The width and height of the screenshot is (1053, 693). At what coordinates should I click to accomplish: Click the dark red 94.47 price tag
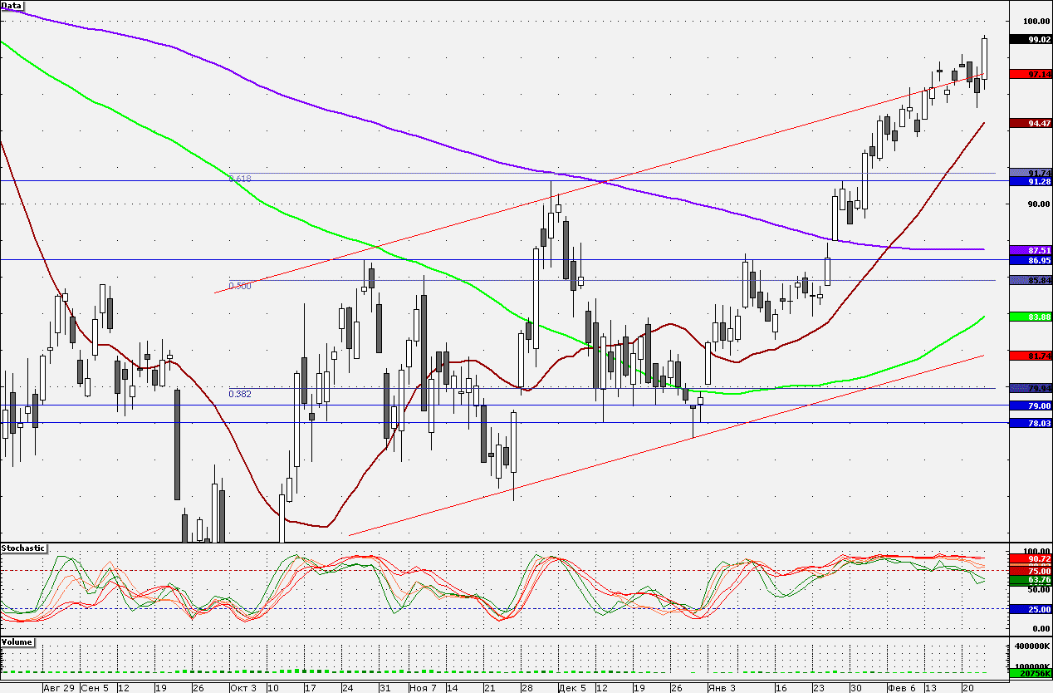click(1029, 123)
